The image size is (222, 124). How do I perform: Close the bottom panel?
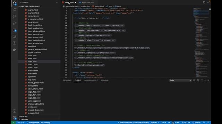[x=208, y=80]
